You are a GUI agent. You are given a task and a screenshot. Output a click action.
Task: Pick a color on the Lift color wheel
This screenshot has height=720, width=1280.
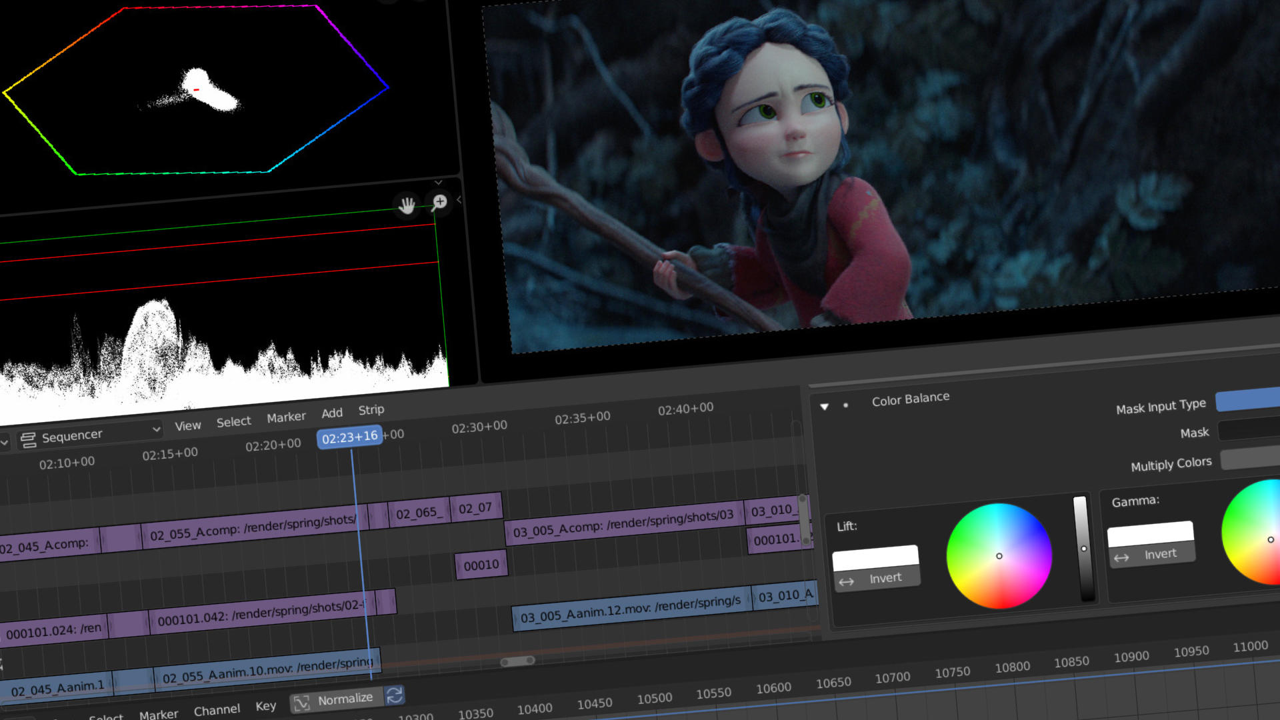point(999,555)
